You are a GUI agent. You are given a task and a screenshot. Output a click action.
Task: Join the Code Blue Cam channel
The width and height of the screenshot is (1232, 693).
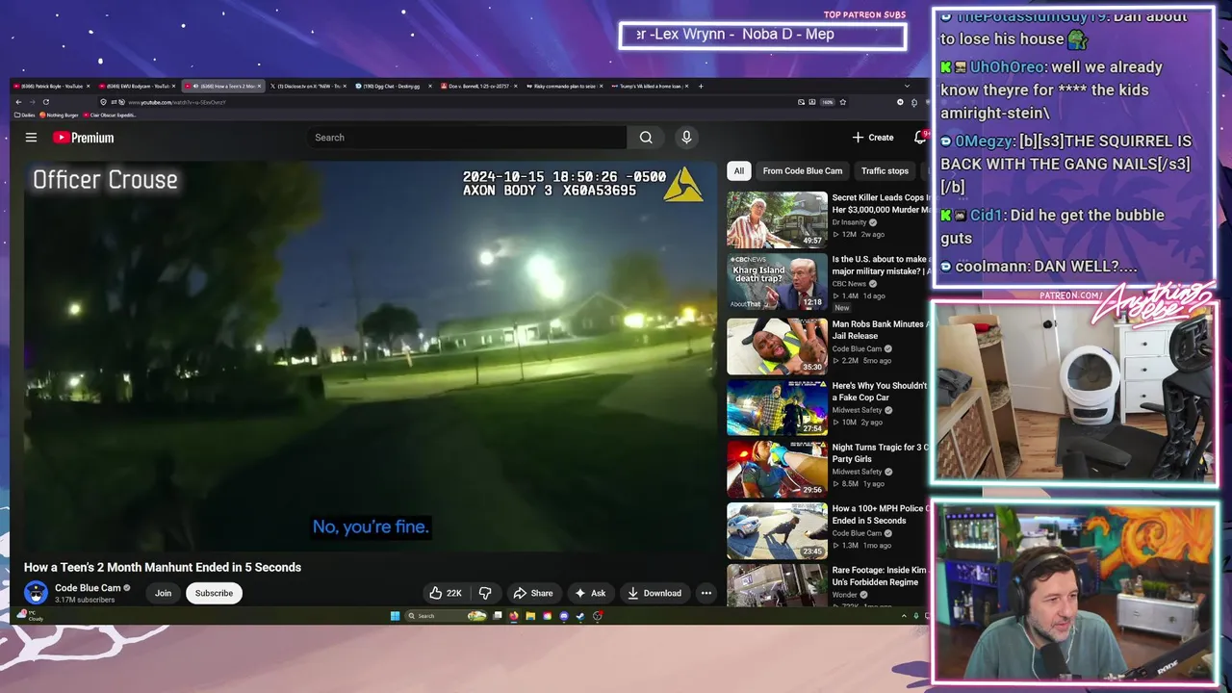click(163, 593)
